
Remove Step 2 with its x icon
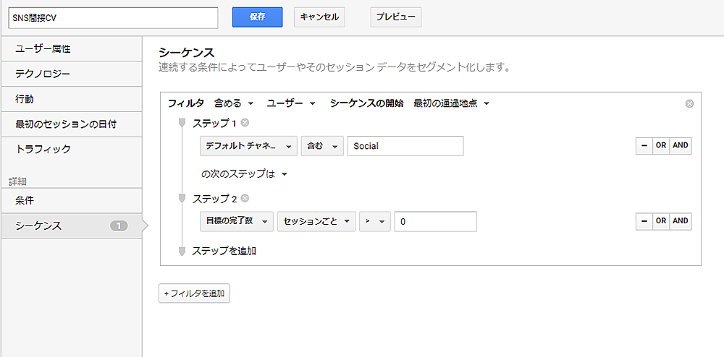point(245,198)
